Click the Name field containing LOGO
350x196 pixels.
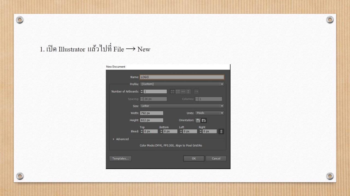182,77
